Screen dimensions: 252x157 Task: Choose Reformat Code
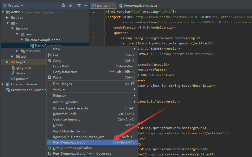(92, 114)
